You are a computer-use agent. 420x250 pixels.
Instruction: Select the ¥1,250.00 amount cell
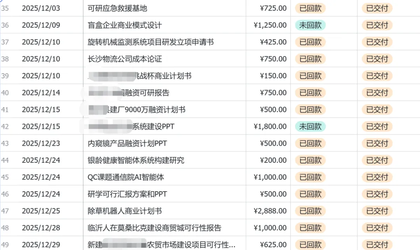tap(270, 25)
